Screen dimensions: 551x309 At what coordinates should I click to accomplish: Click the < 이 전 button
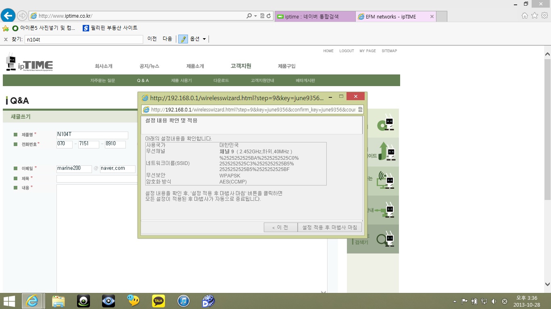tap(280, 227)
